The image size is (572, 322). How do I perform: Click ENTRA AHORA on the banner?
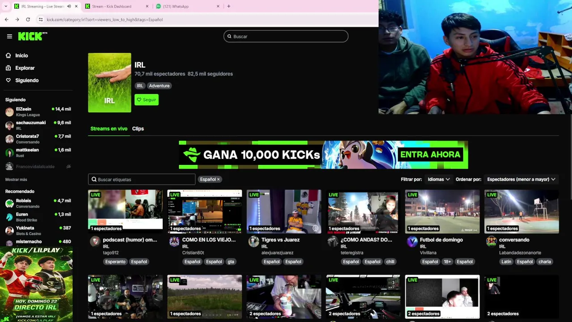coord(430,155)
